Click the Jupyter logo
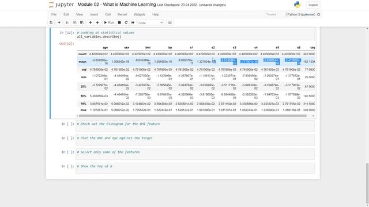 point(61,5)
